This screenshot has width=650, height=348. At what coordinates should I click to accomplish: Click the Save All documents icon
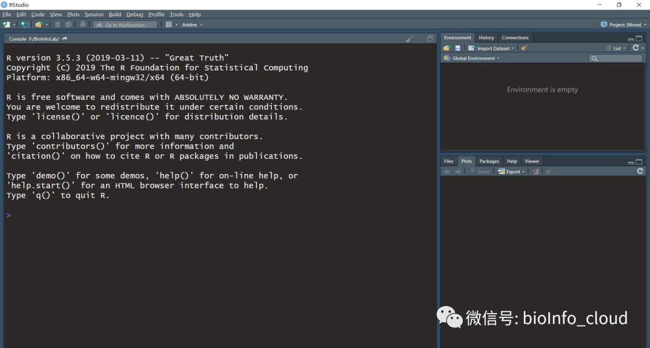[x=69, y=25]
